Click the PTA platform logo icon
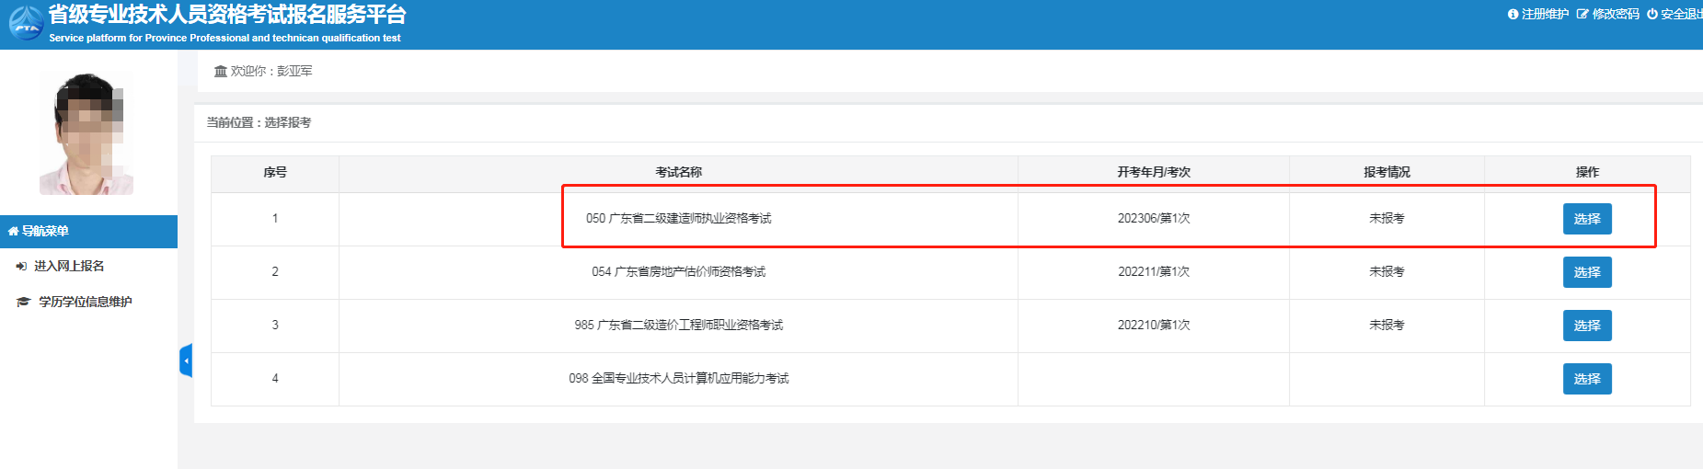This screenshot has width=1703, height=469. pyautogui.click(x=26, y=23)
